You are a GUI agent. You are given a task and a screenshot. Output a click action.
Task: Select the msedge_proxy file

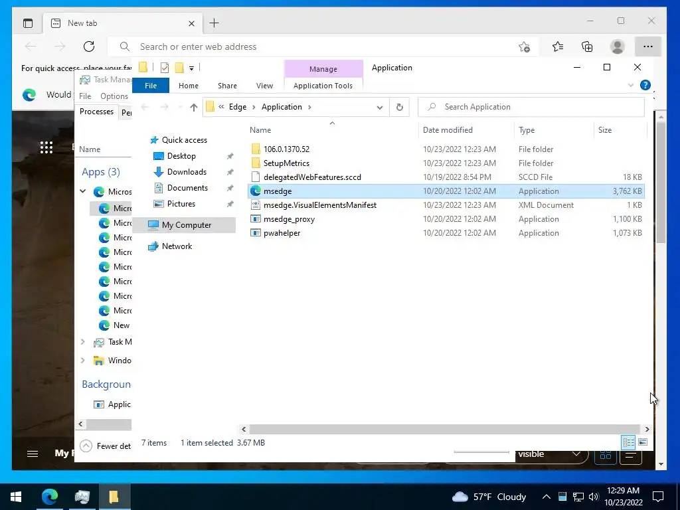(446, 219)
